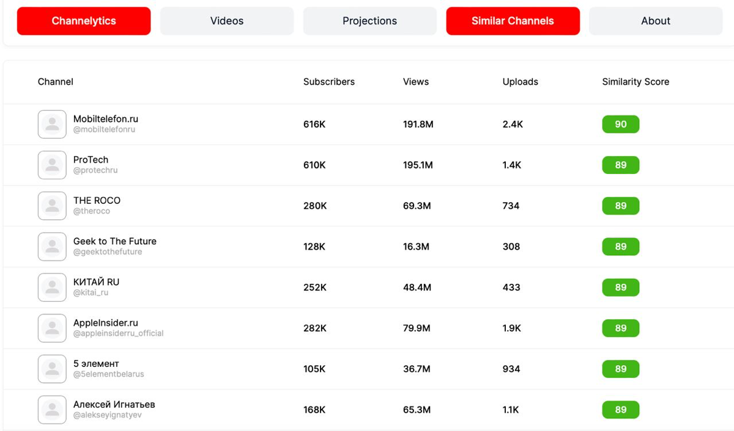Open the Projections tab
Image resolution: width=734 pixels, height=431 pixels.
370,21
